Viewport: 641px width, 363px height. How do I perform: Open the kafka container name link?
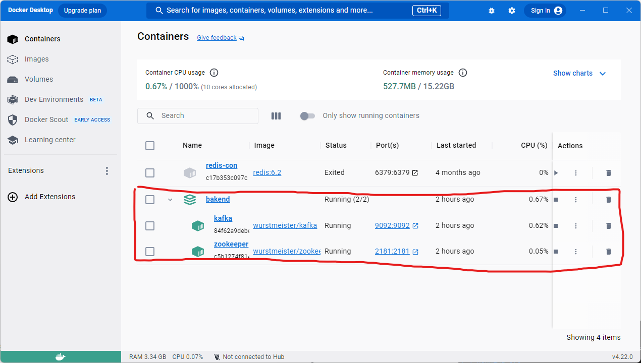223,218
